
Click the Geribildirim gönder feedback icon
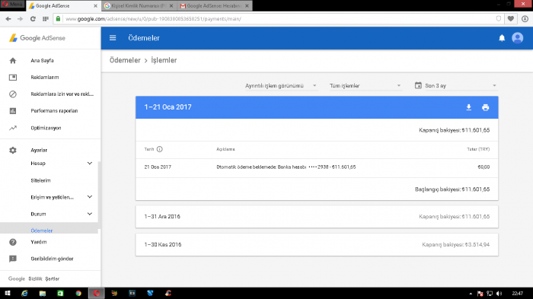13,259
